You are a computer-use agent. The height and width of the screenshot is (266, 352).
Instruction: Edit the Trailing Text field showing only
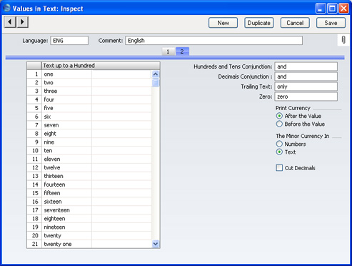point(306,87)
